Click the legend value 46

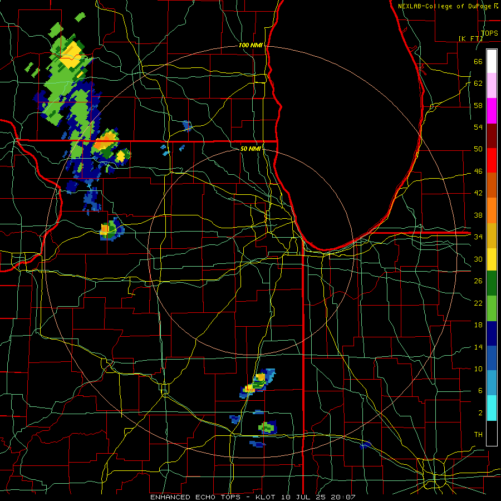click(478, 171)
